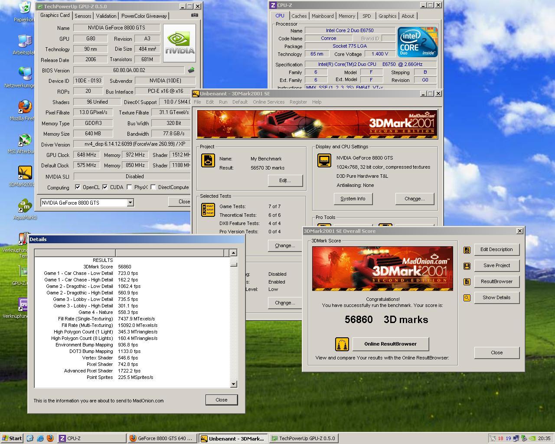Click the scroll-down arrow in the Details list
Image resolution: width=555 pixels, height=444 pixels.
pyautogui.click(x=233, y=384)
